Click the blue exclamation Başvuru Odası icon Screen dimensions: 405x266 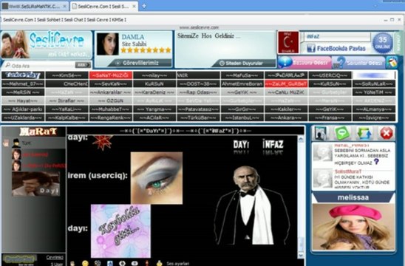coord(285,62)
